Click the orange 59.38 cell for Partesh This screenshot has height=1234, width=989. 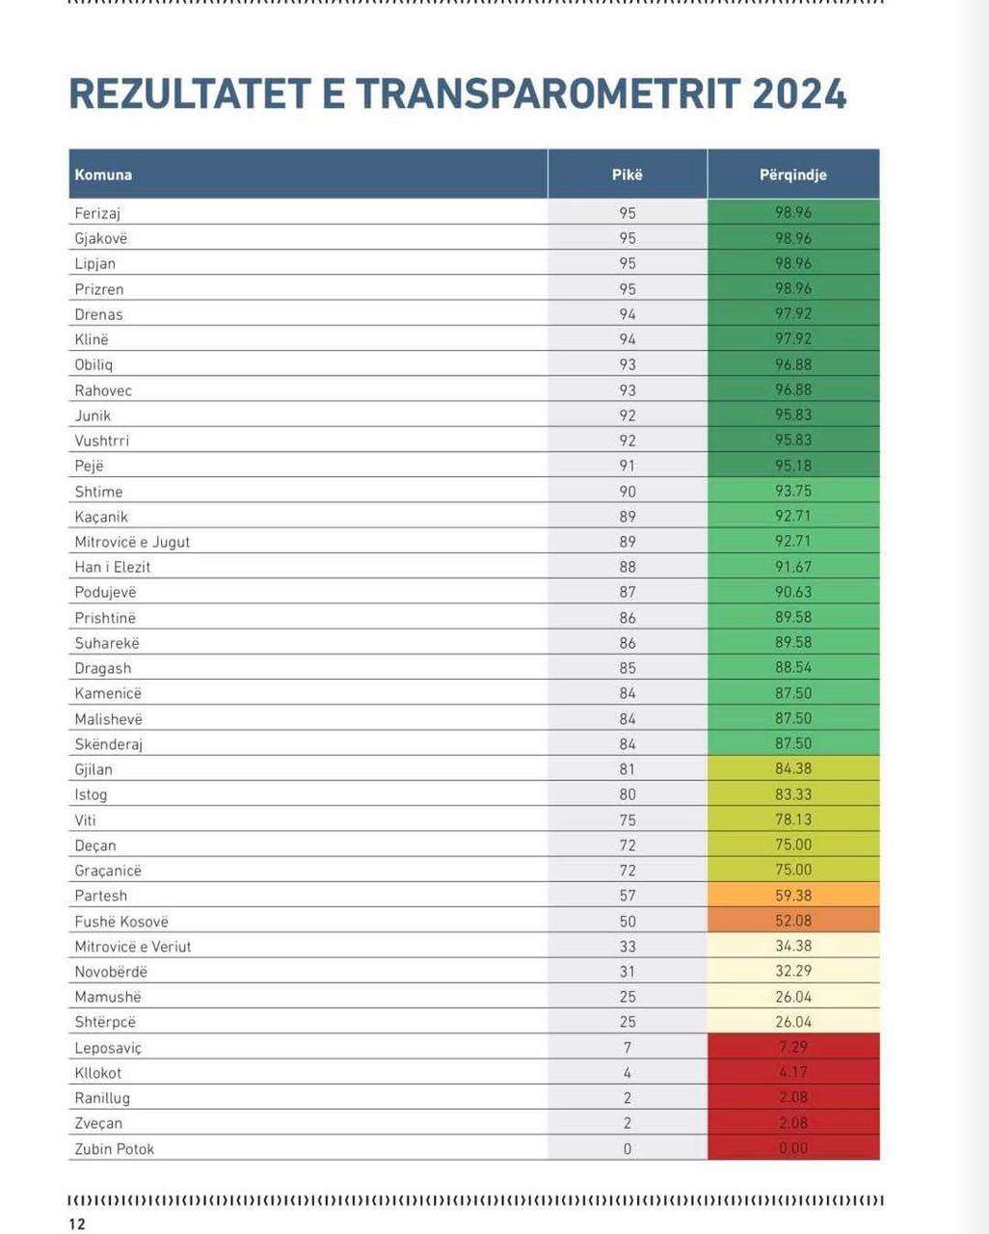pyautogui.click(x=793, y=895)
